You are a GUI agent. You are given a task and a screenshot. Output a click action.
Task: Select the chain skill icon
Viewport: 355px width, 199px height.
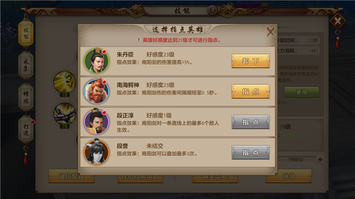(x=65, y=114)
